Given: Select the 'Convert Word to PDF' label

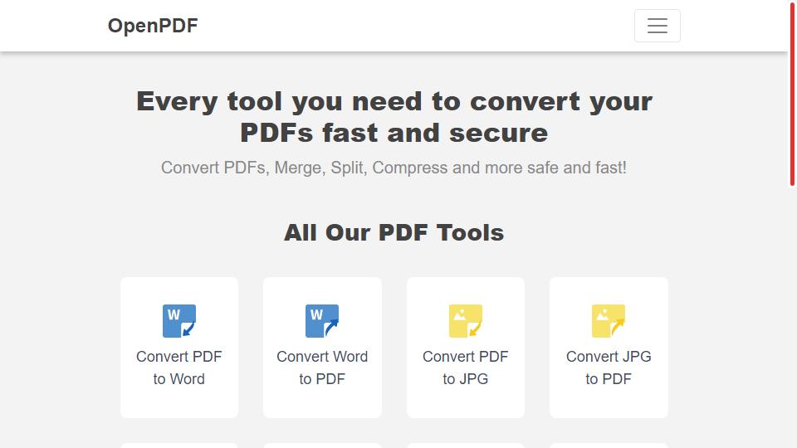Looking at the screenshot, I should click(x=322, y=368).
